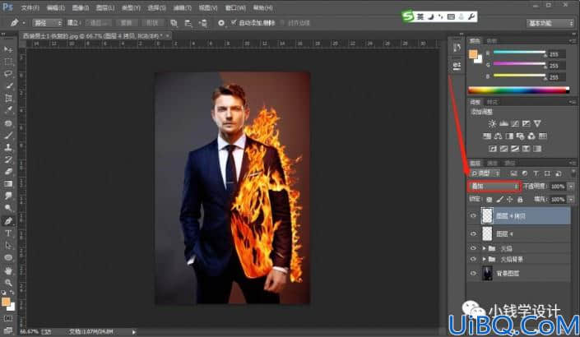Viewport: 580px width, 337px height.
Task: Select the Path Selection tool
Action: point(8,246)
